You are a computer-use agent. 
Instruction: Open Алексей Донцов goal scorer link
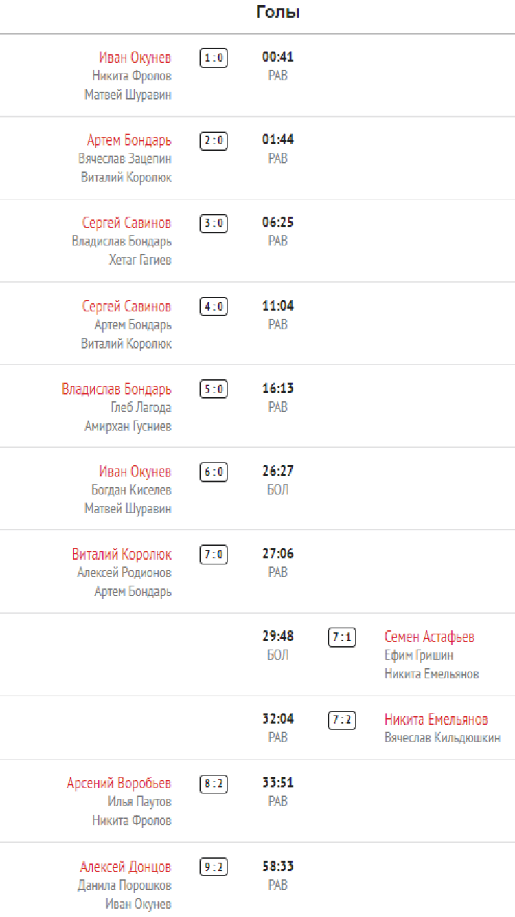tap(126, 867)
